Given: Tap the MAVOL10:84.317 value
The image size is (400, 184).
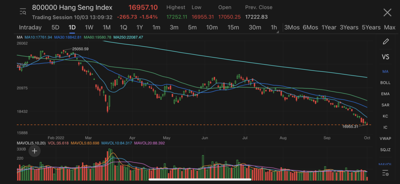Looking at the screenshot, I should point(117,143).
